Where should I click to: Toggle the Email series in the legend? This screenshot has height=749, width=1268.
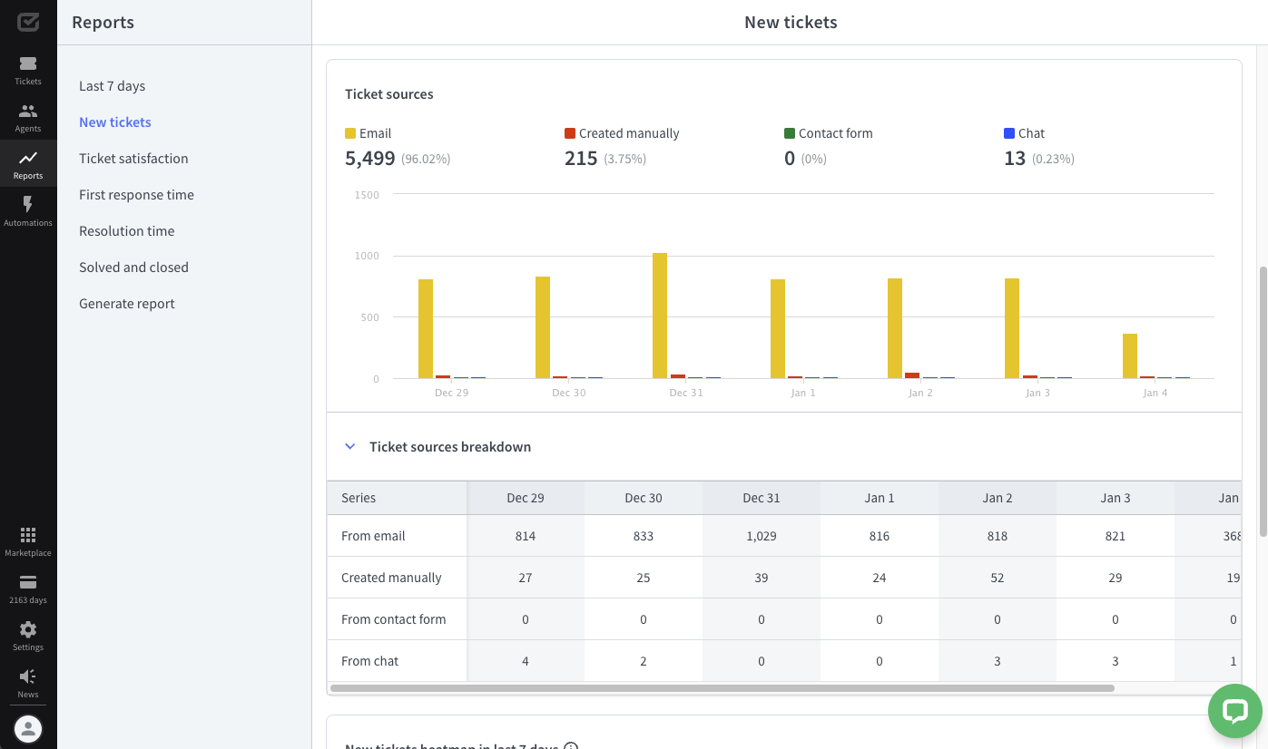coord(368,133)
